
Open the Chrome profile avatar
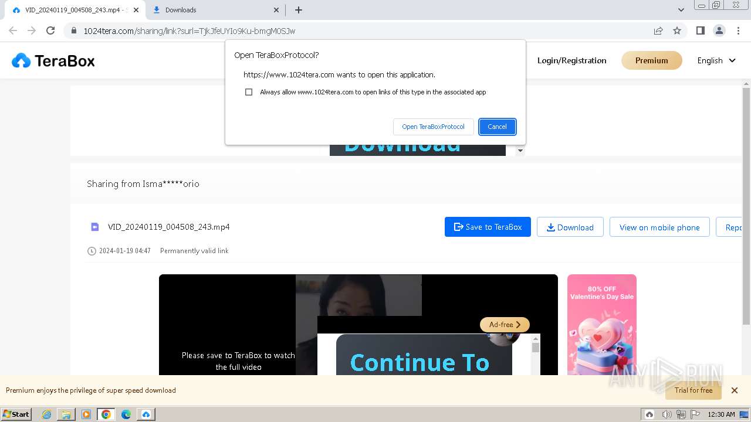pos(719,30)
